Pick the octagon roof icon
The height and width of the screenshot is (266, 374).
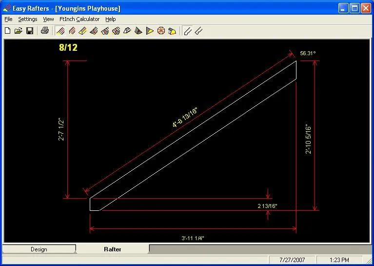point(161,31)
